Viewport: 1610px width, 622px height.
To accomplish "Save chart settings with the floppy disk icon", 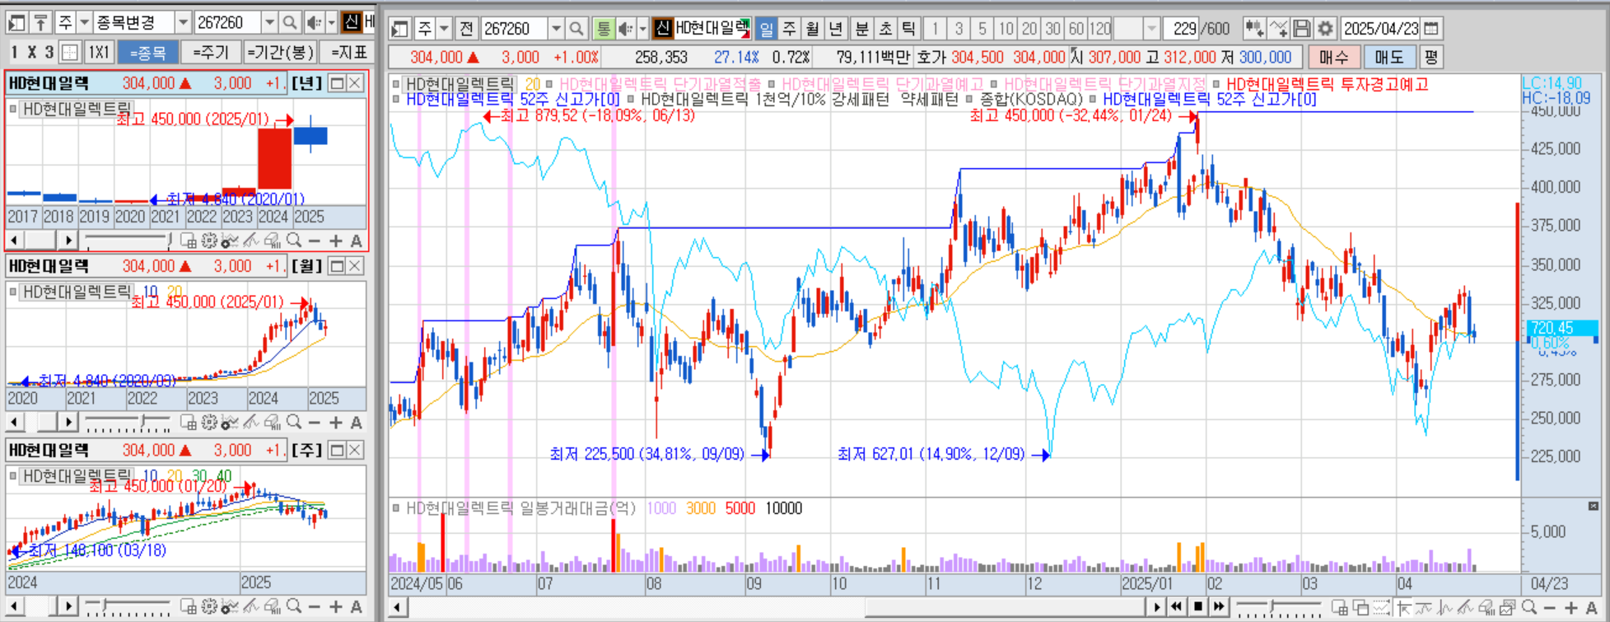I will click(x=1302, y=29).
